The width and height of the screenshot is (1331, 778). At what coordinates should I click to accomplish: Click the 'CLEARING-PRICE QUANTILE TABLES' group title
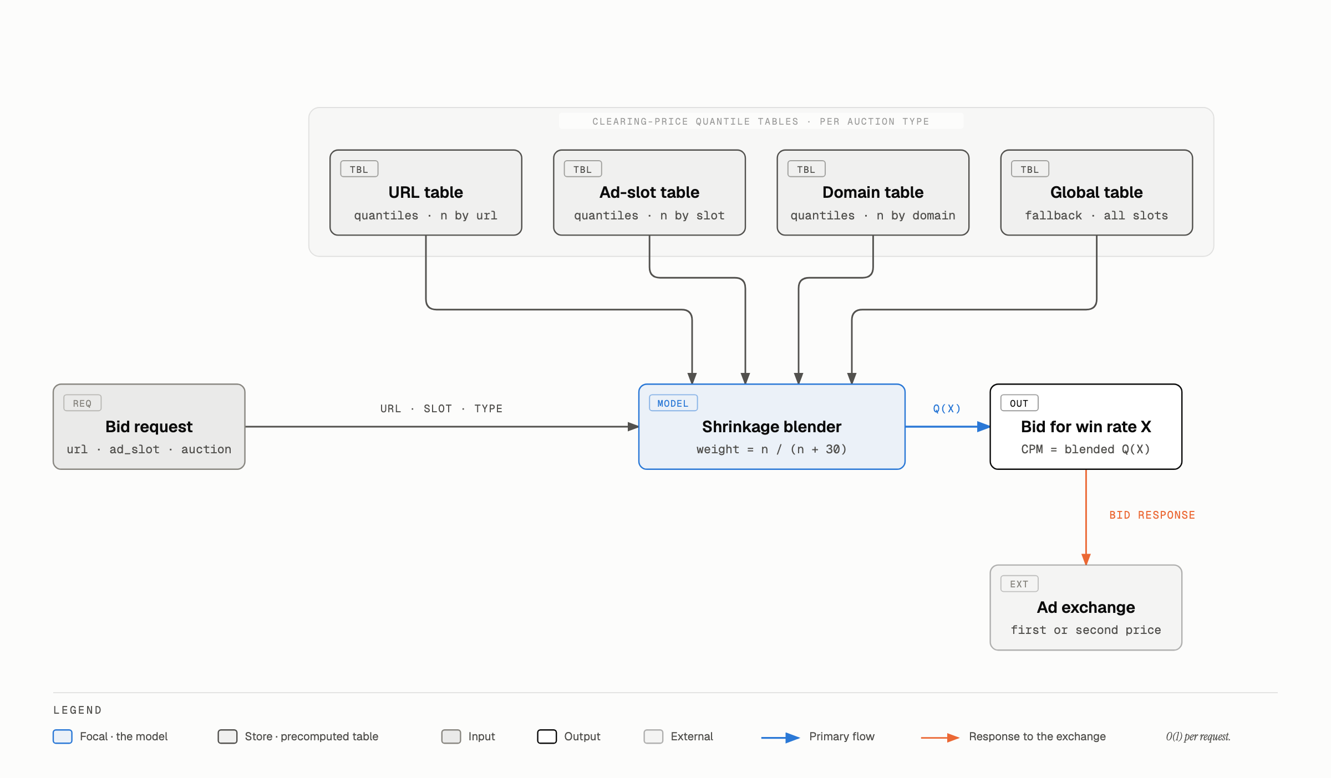760,121
